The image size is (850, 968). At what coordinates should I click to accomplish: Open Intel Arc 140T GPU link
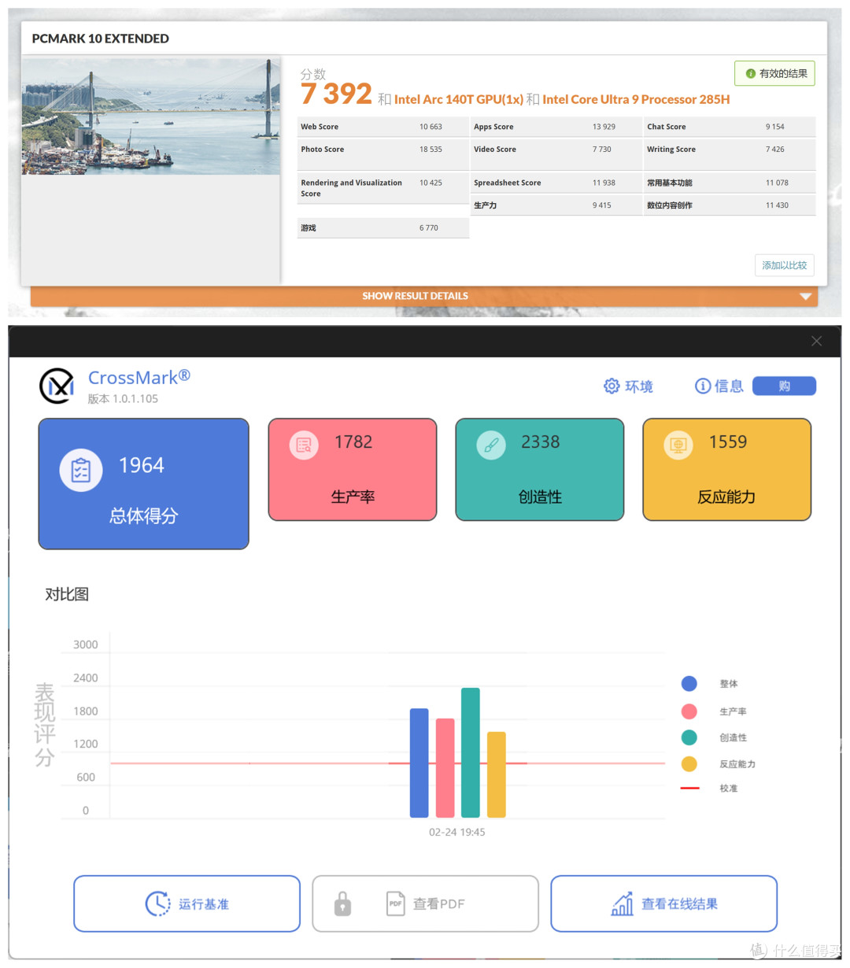459,99
